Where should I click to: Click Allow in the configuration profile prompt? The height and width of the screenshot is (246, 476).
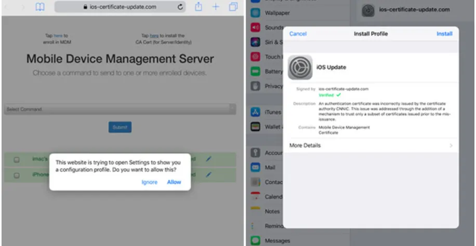(x=174, y=182)
